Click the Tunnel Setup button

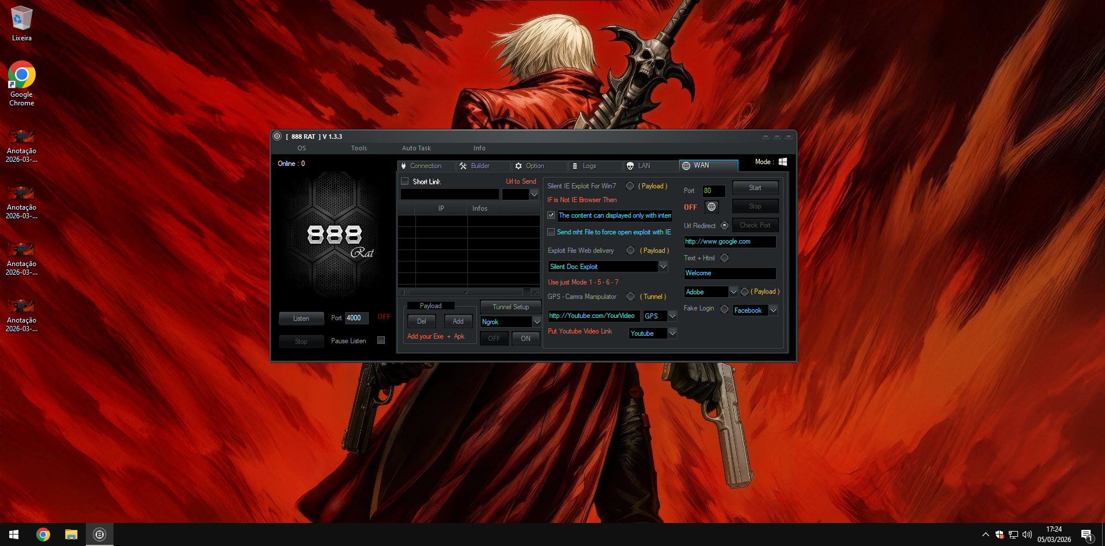[510, 307]
